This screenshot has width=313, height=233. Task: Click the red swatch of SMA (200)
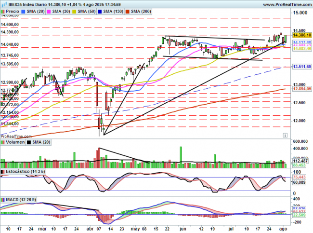(127, 12)
